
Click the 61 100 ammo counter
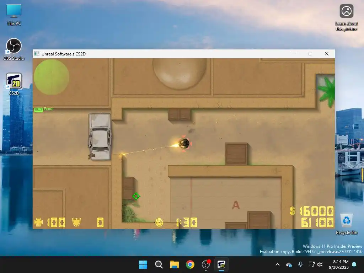[x=317, y=223]
